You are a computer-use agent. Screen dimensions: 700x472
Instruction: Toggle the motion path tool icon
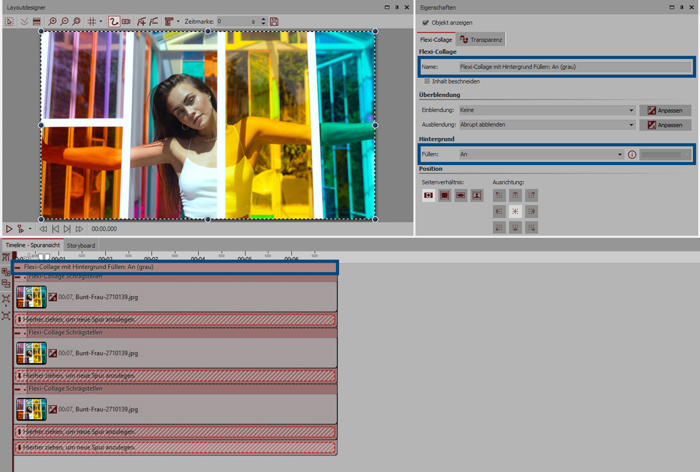point(113,22)
